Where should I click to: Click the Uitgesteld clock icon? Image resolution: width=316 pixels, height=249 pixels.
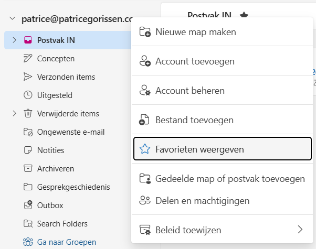coord(28,95)
